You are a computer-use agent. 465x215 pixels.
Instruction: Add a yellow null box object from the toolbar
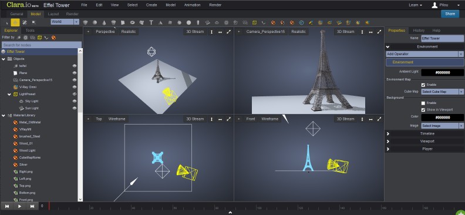click(254, 22)
